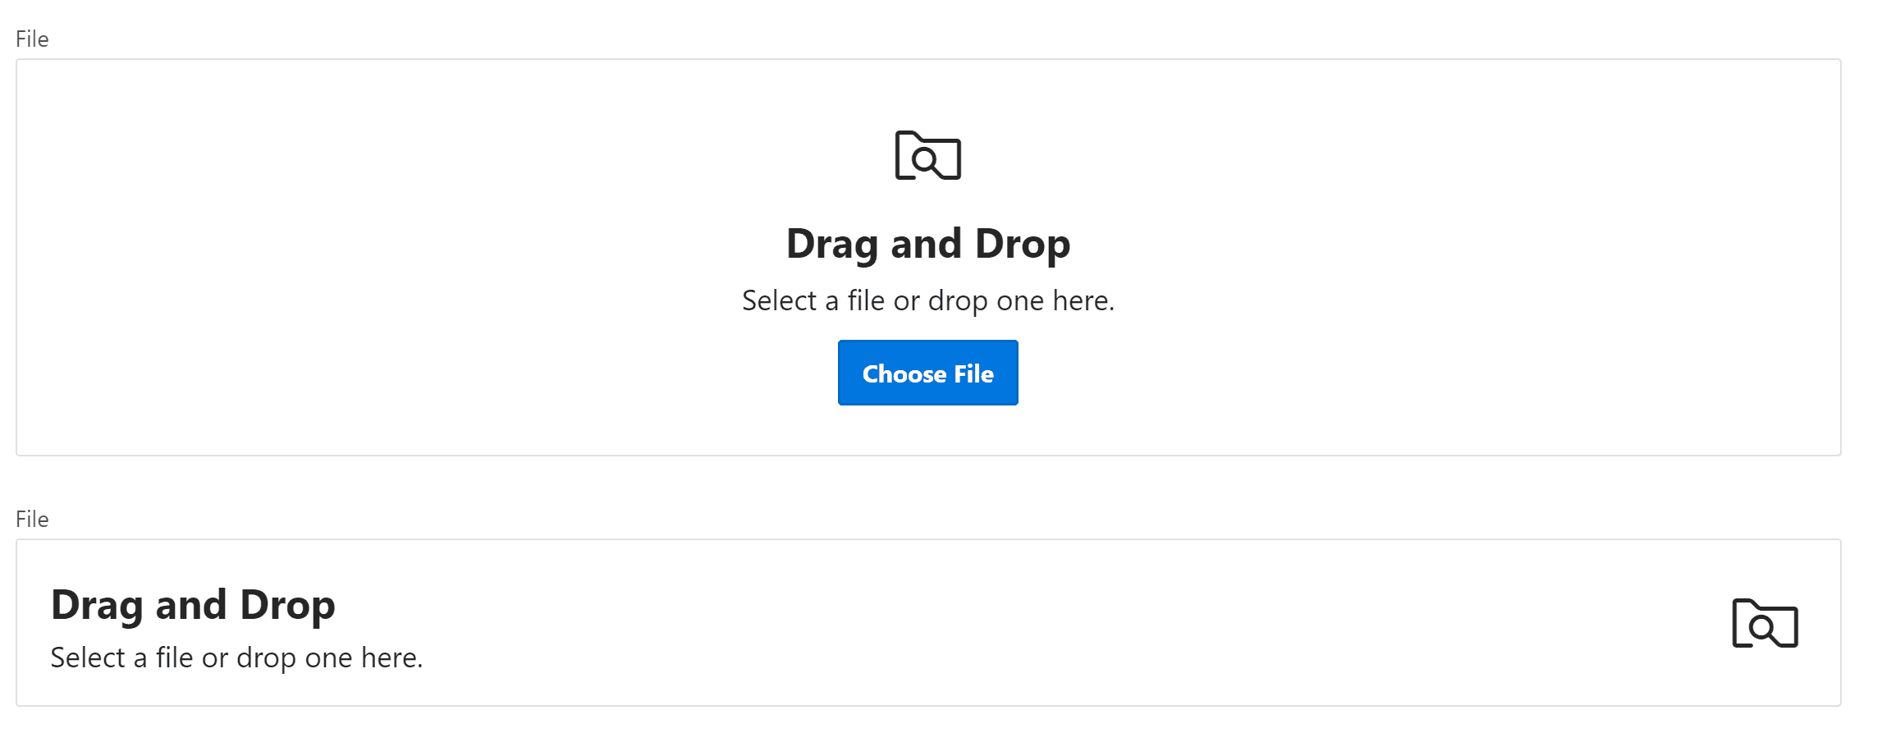The width and height of the screenshot is (1877, 733).
Task: Click the folder icon above Drag and Drop heading
Action: pos(927,156)
